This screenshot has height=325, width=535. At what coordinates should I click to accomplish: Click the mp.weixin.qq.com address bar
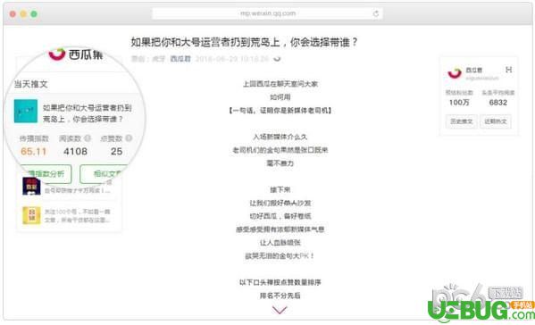point(267,13)
